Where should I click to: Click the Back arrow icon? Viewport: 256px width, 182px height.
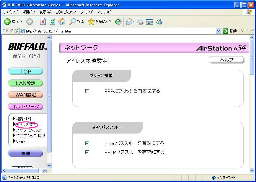pyautogui.click(x=7, y=22)
